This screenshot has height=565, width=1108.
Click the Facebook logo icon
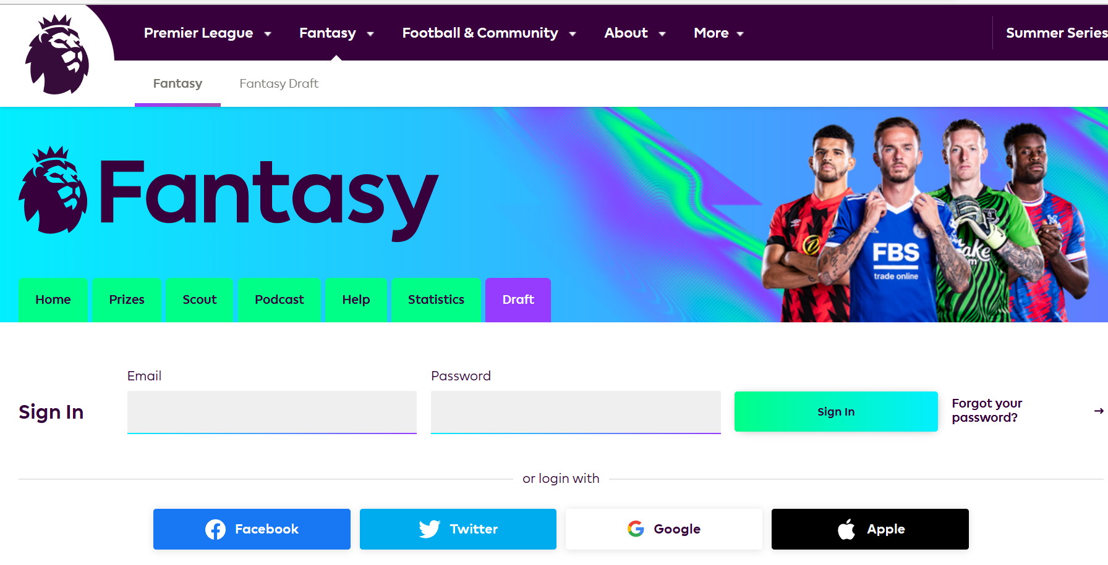(x=215, y=529)
